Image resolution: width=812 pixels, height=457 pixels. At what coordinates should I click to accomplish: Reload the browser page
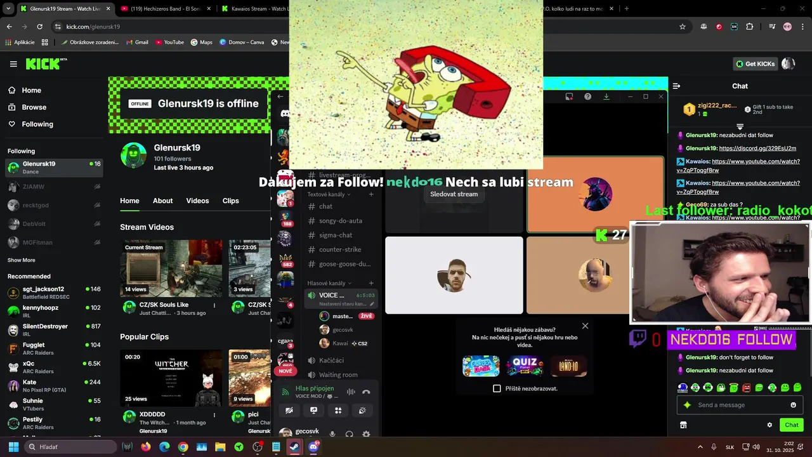click(39, 27)
